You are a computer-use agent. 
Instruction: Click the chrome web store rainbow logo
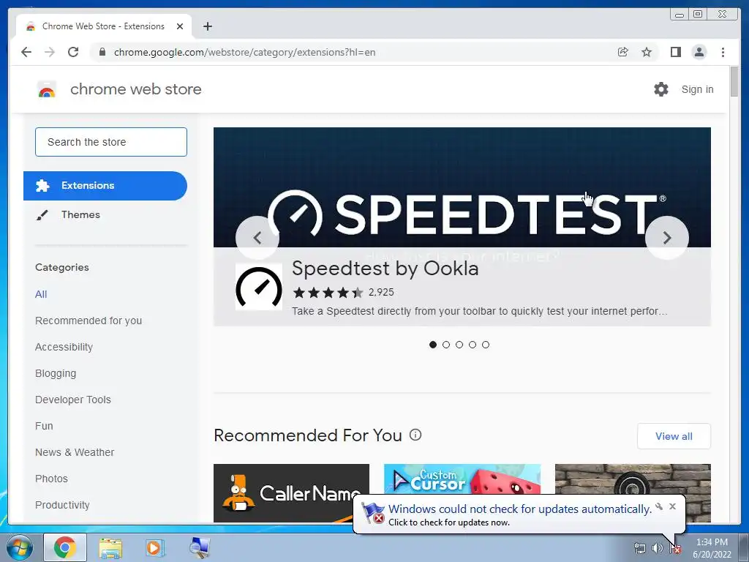(x=47, y=89)
